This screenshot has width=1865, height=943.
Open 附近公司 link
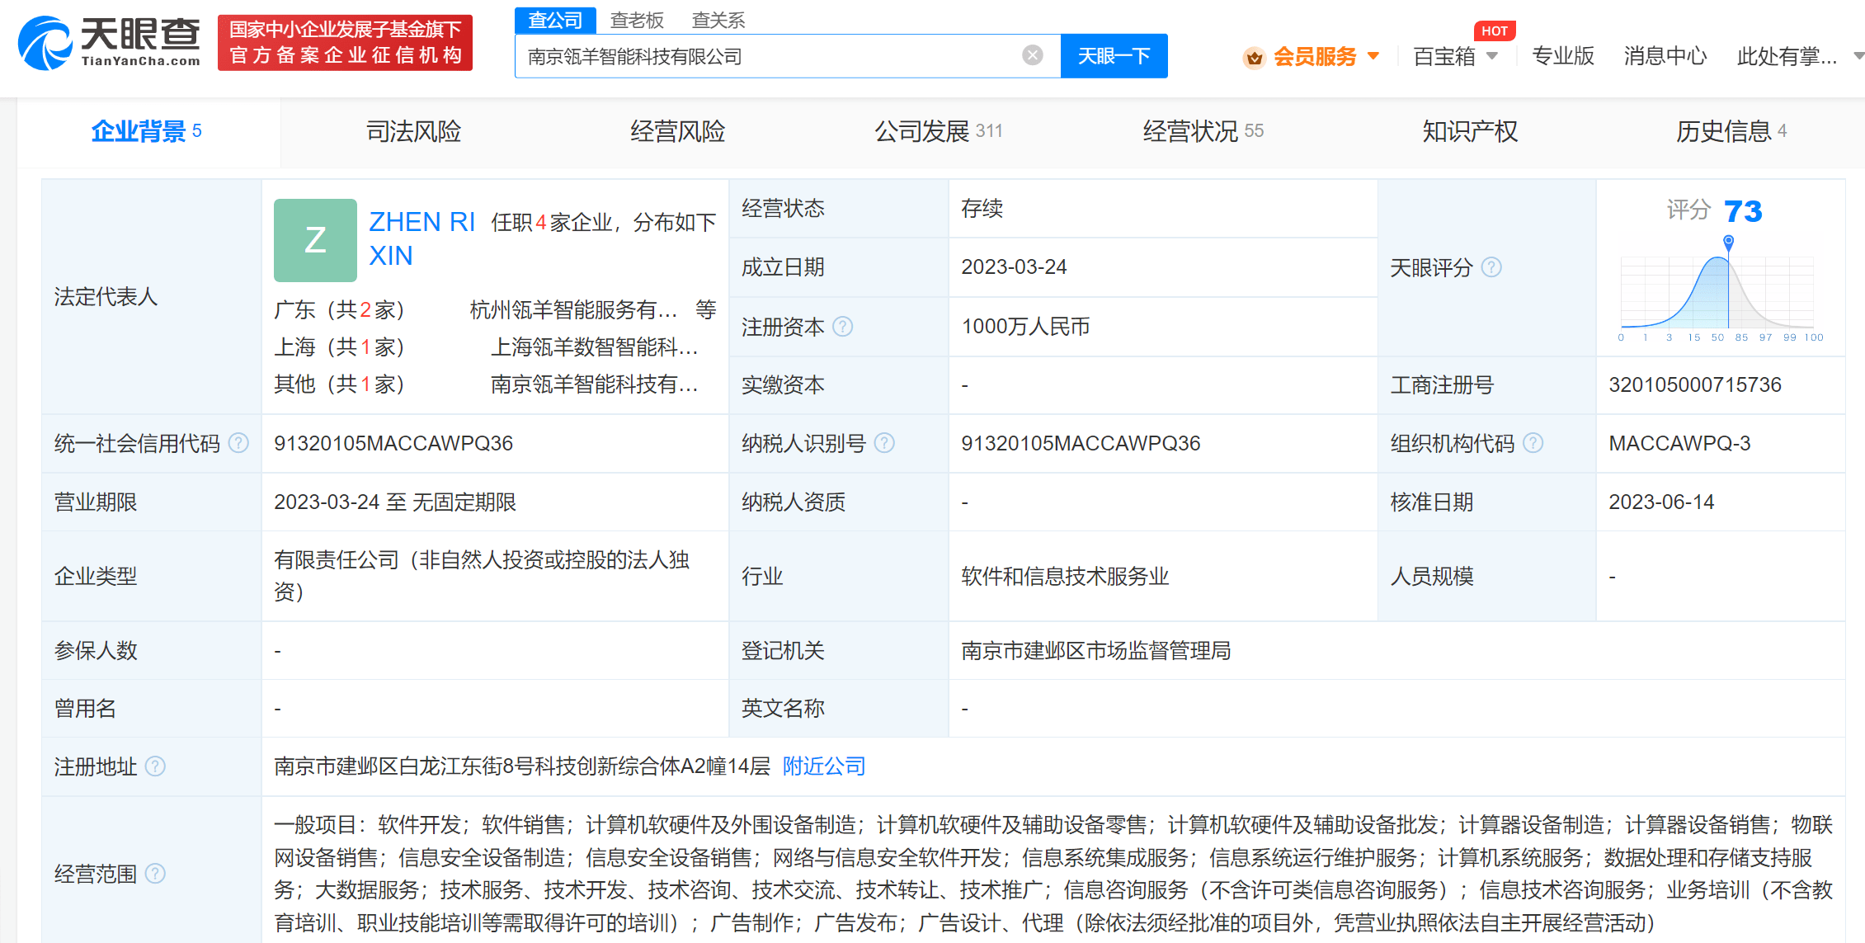(824, 766)
